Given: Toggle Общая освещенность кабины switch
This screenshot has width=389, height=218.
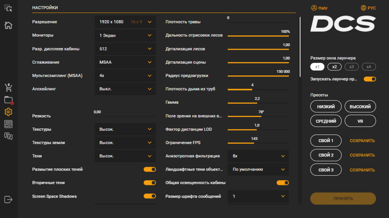Looking at the screenshot, I should pos(282,183).
